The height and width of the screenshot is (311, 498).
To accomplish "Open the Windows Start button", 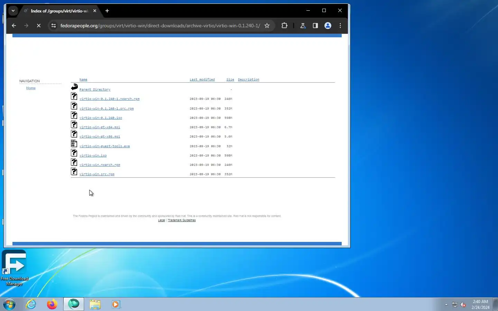I will pyautogui.click(x=9, y=304).
